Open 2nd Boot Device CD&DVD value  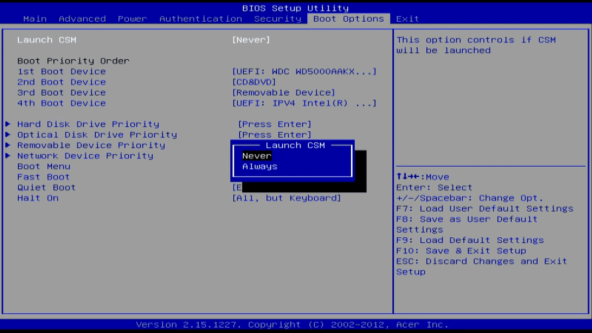tap(254, 82)
